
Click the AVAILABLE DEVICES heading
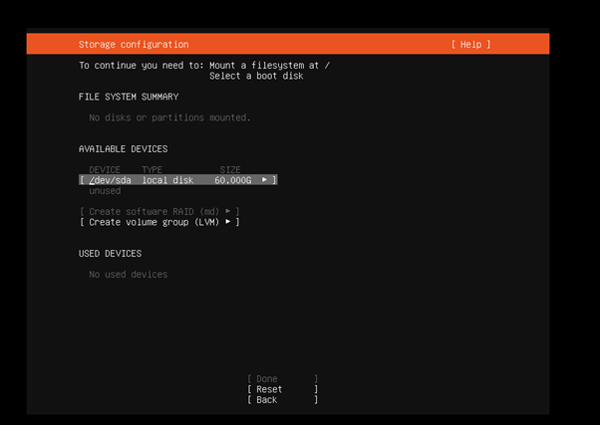coord(124,148)
